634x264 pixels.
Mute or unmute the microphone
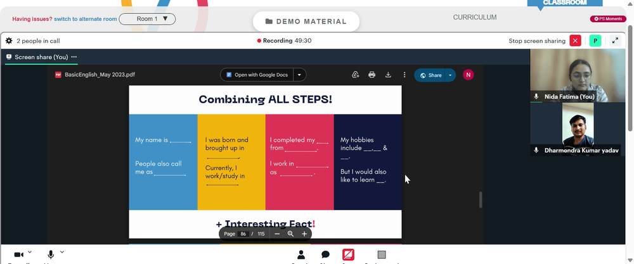[51, 255]
